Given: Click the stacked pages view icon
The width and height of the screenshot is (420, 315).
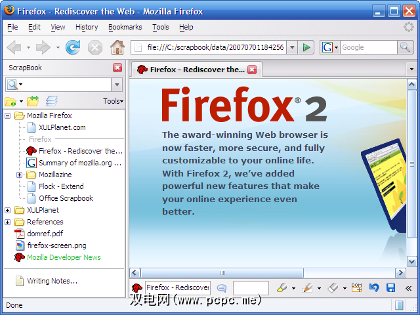Looking at the screenshot, I should 52,101.
